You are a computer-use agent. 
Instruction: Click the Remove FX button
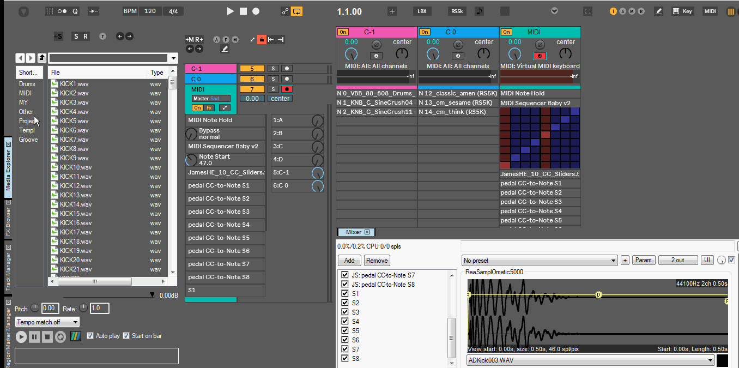pos(377,261)
